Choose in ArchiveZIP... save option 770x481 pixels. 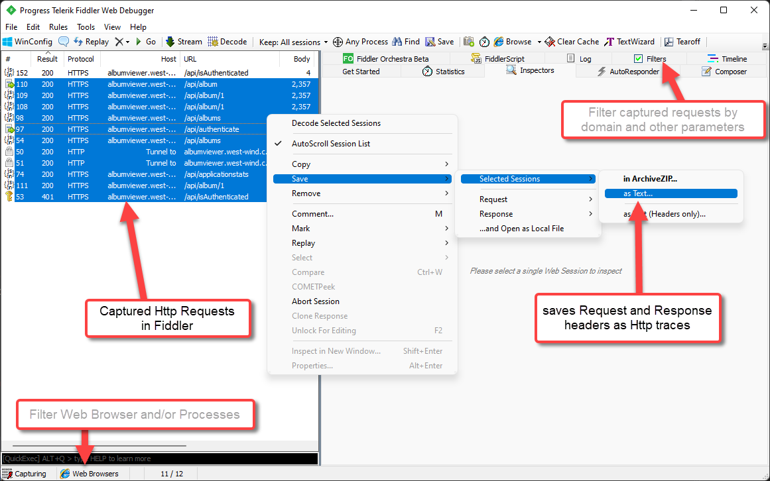click(x=671, y=179)
